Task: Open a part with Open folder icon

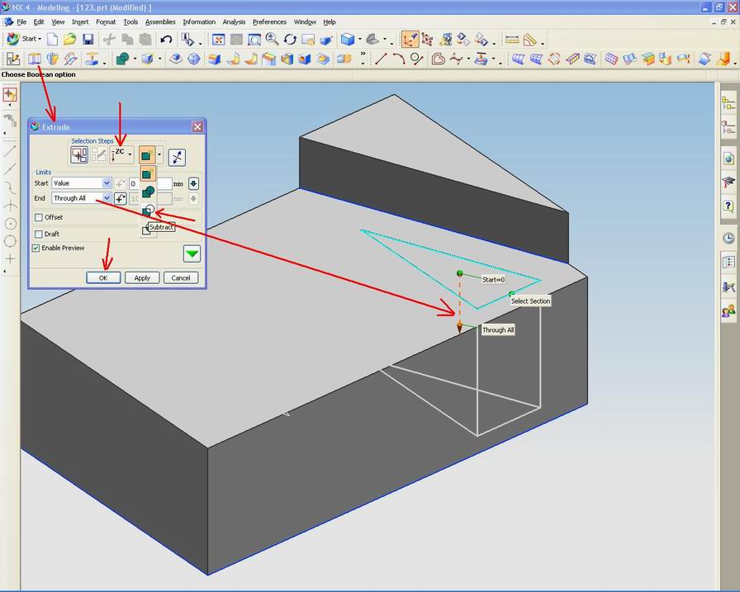Action: (x=70, y=39)
